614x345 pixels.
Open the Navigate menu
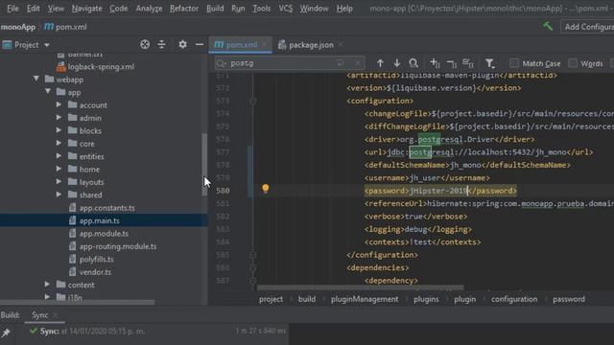[86, 9]
